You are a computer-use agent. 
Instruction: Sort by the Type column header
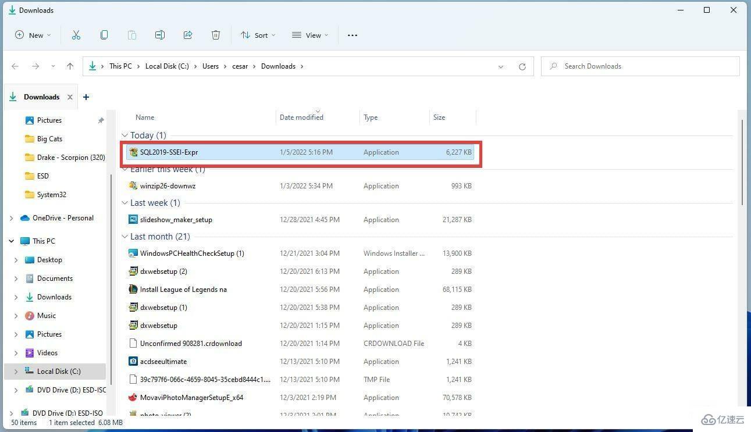(x=371, y=117)
